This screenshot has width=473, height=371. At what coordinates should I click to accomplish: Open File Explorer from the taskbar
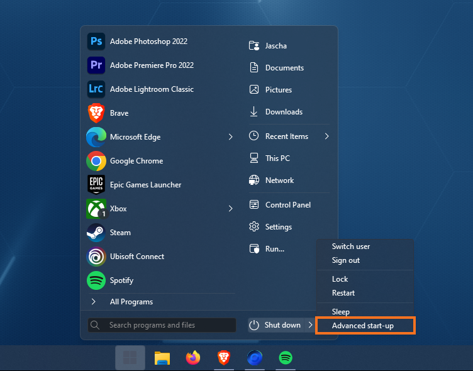coord(162,358)
